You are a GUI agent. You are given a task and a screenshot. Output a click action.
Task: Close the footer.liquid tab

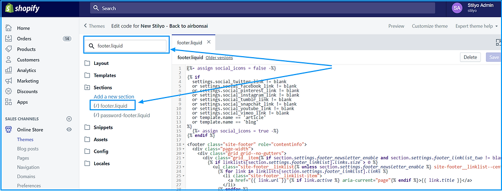click(209, 42)
